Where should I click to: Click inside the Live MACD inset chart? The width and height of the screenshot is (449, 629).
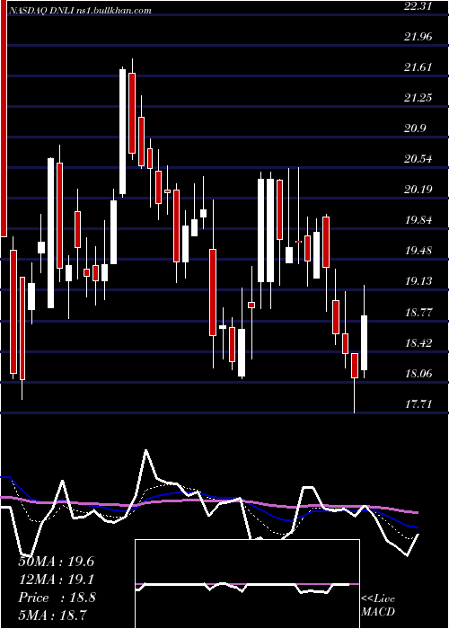point(247,584)
